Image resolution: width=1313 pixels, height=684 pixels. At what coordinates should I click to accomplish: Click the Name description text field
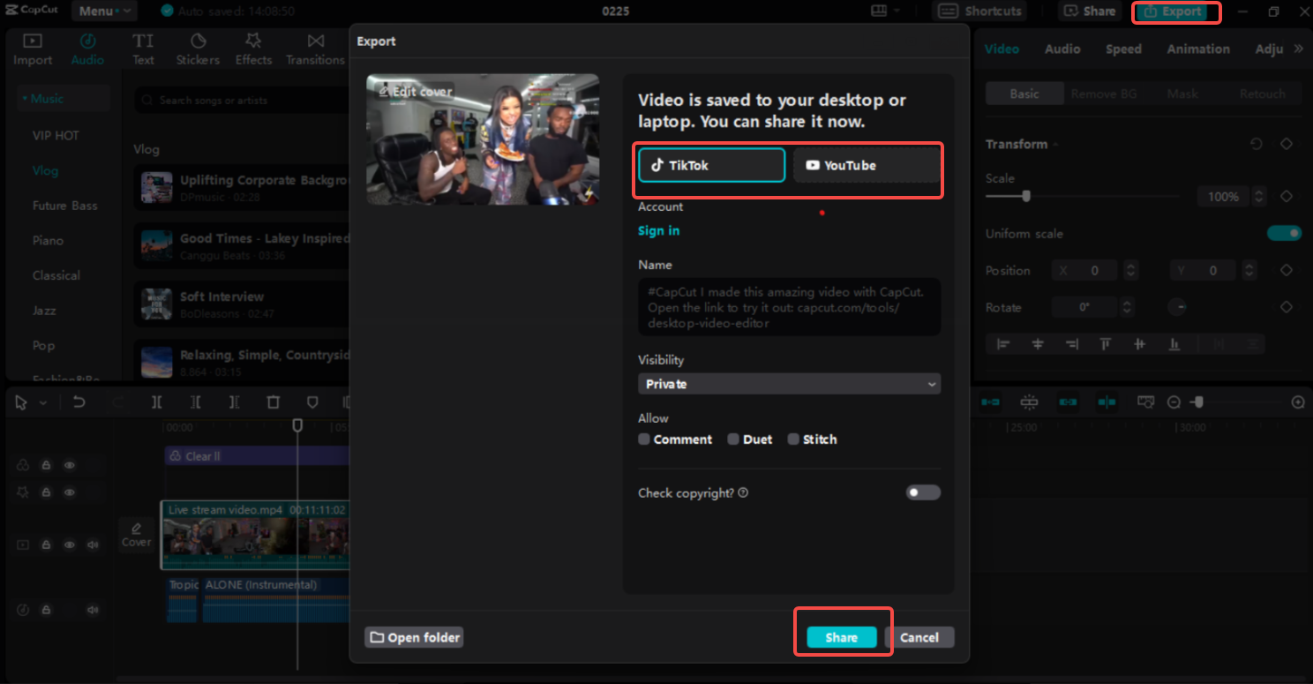coord(789,307)
